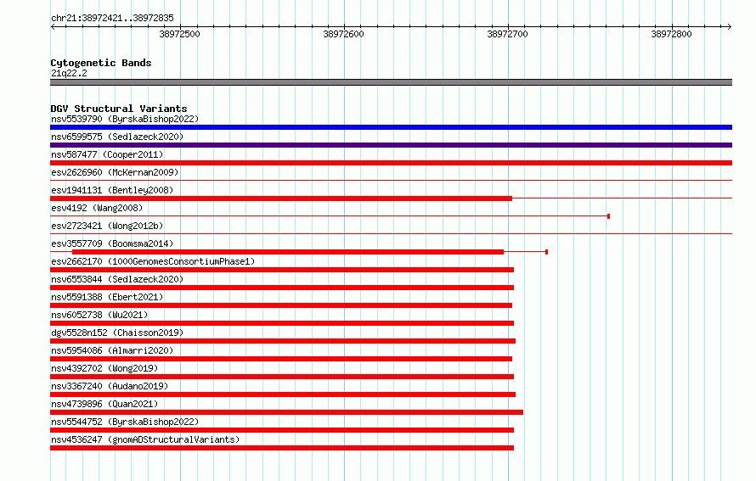Click the 21q22.2 band label
The height and width of the screenshot is (481, 756).
coord(69,73)
